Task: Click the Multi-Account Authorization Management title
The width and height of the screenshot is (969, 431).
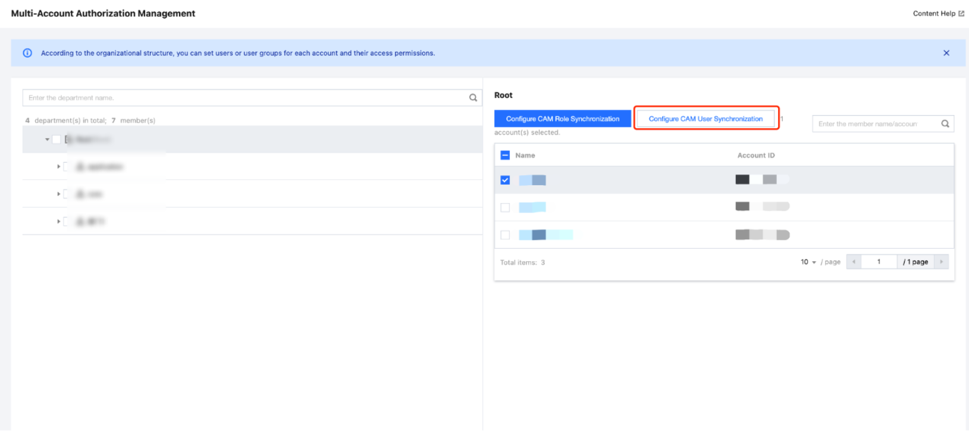Action: click(103, 13)
